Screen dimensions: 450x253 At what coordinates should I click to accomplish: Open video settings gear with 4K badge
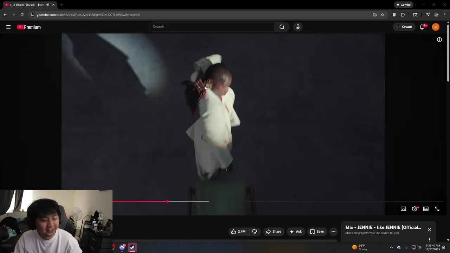tap(415, 209)
